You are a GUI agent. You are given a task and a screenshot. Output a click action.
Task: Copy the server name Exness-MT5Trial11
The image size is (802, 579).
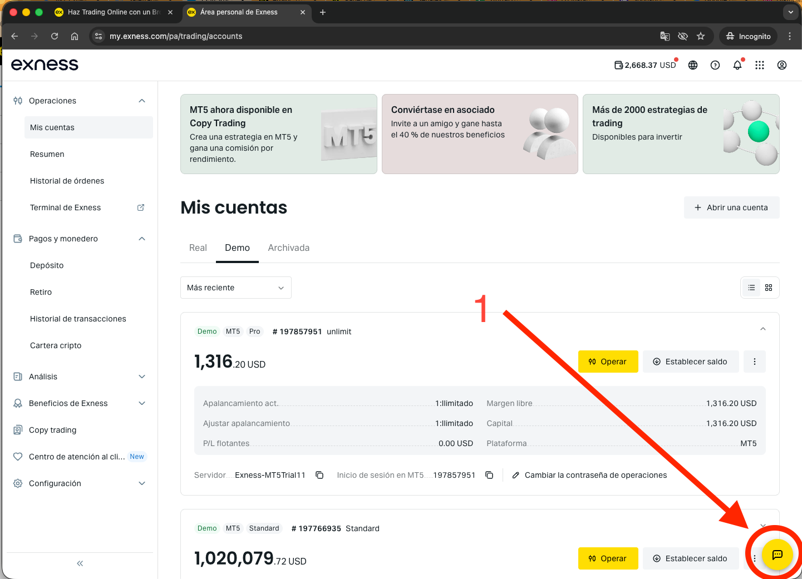pyautogui.click(x=319, y=475)
